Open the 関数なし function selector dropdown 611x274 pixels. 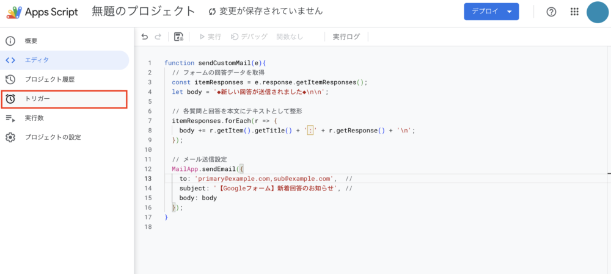pyautogui.click(x=290, y=37)
